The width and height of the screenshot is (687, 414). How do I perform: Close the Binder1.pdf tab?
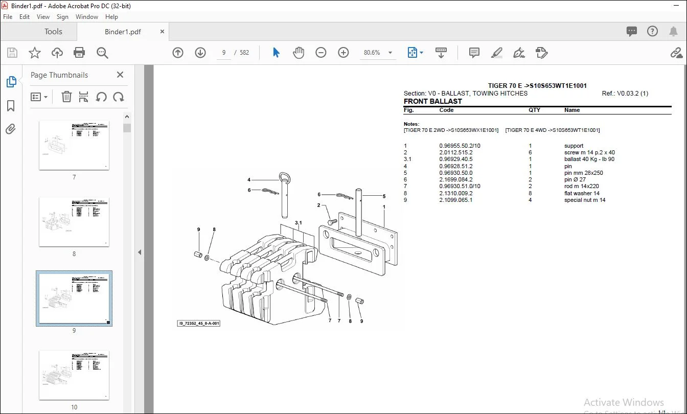coord(163,32)
